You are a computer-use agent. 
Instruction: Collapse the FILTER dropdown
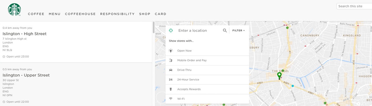point(239,30)
